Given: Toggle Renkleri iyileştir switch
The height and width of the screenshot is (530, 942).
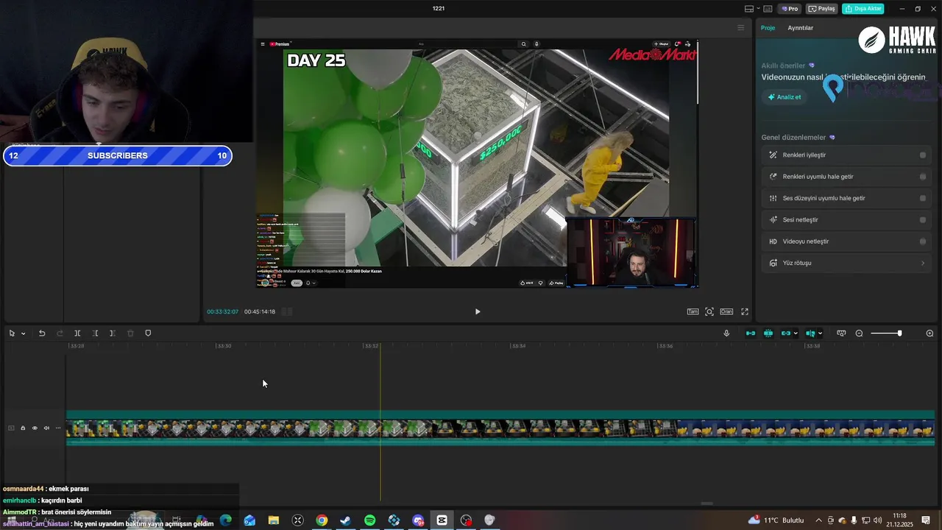Looking at the screenshot, I should click(922, 155).
